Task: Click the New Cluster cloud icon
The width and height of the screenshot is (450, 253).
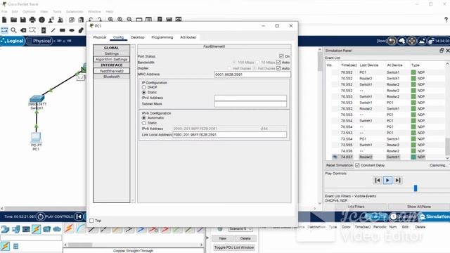Action: pyautogui.click(x=401, y=41)
